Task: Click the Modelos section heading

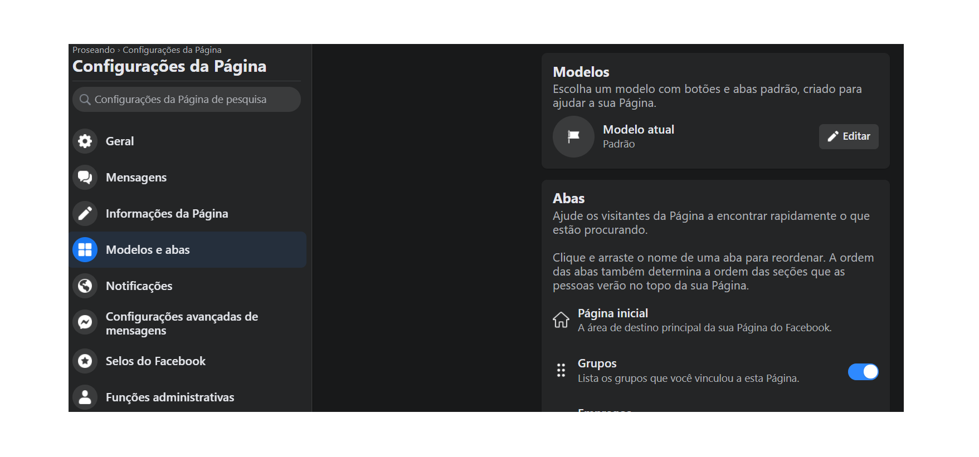Action: point(581,72)
